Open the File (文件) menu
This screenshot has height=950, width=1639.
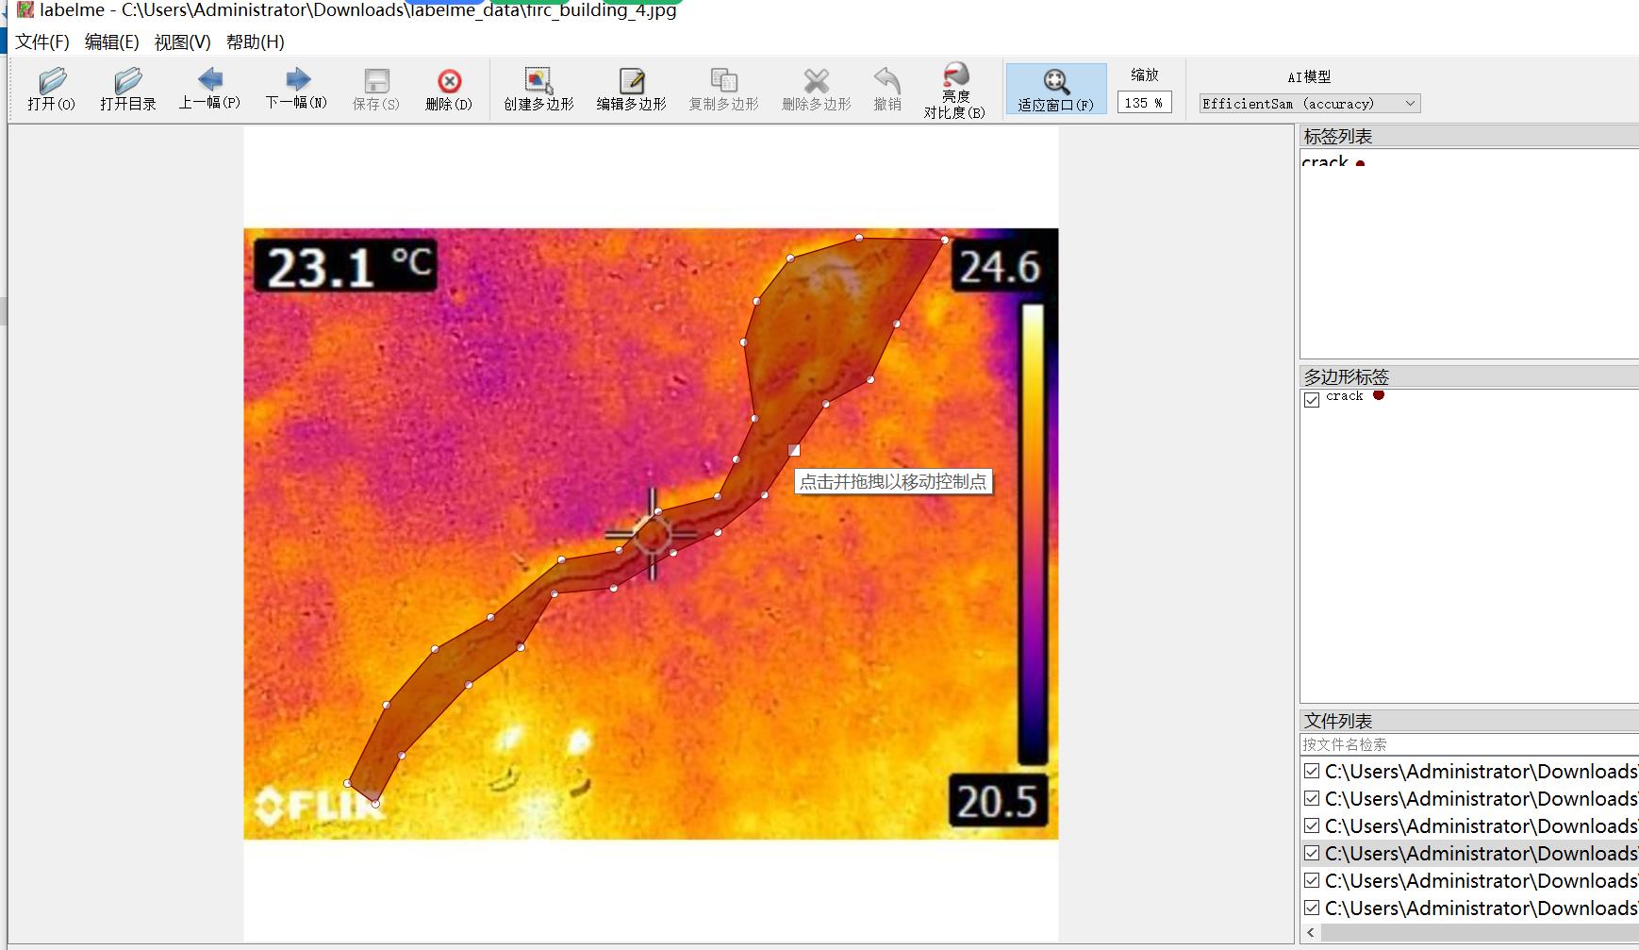tap(42, 42)
